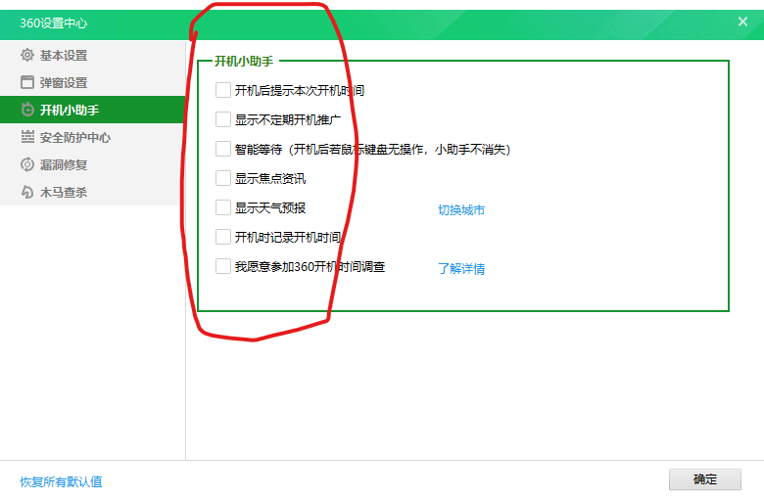Screen dimensions: 764x499
Task: Toggle the 智能等待 checkbox
Action: tap(223, 149)
